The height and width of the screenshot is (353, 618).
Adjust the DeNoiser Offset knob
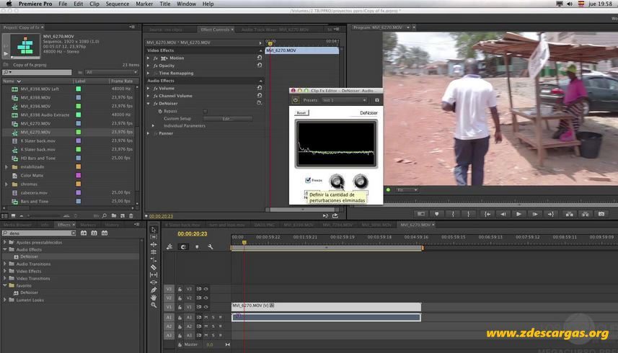tap(360, 182)
